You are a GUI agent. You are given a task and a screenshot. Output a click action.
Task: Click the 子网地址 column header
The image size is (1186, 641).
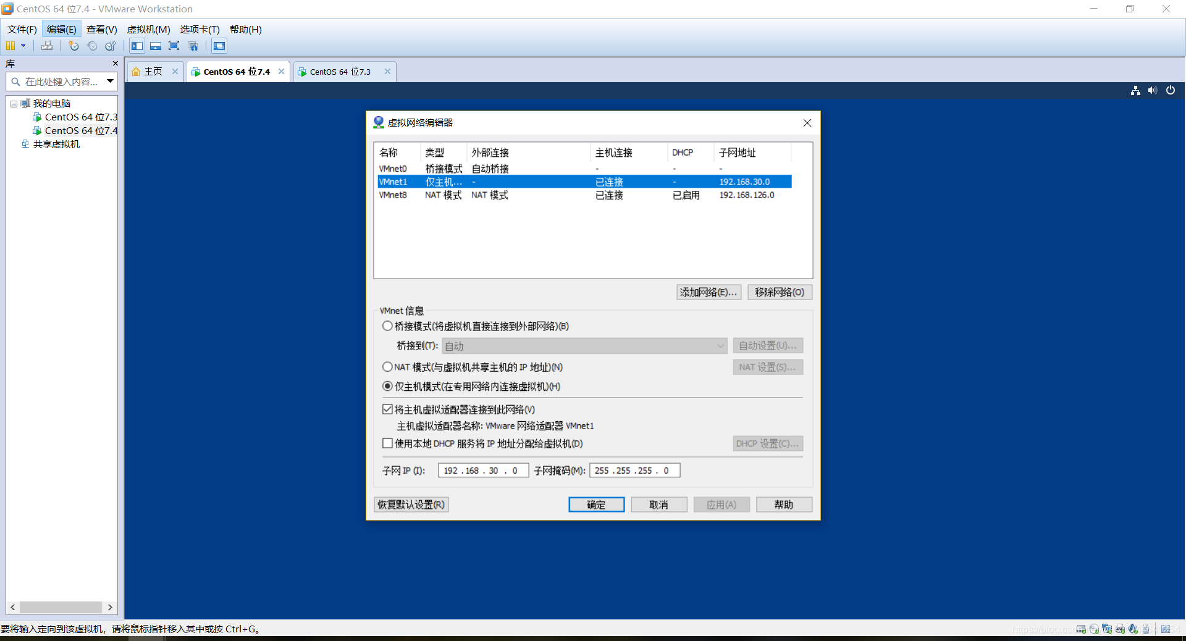752,153
